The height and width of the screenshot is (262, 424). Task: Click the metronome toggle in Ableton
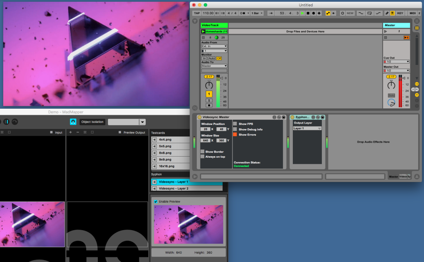[x=242, y=13]
